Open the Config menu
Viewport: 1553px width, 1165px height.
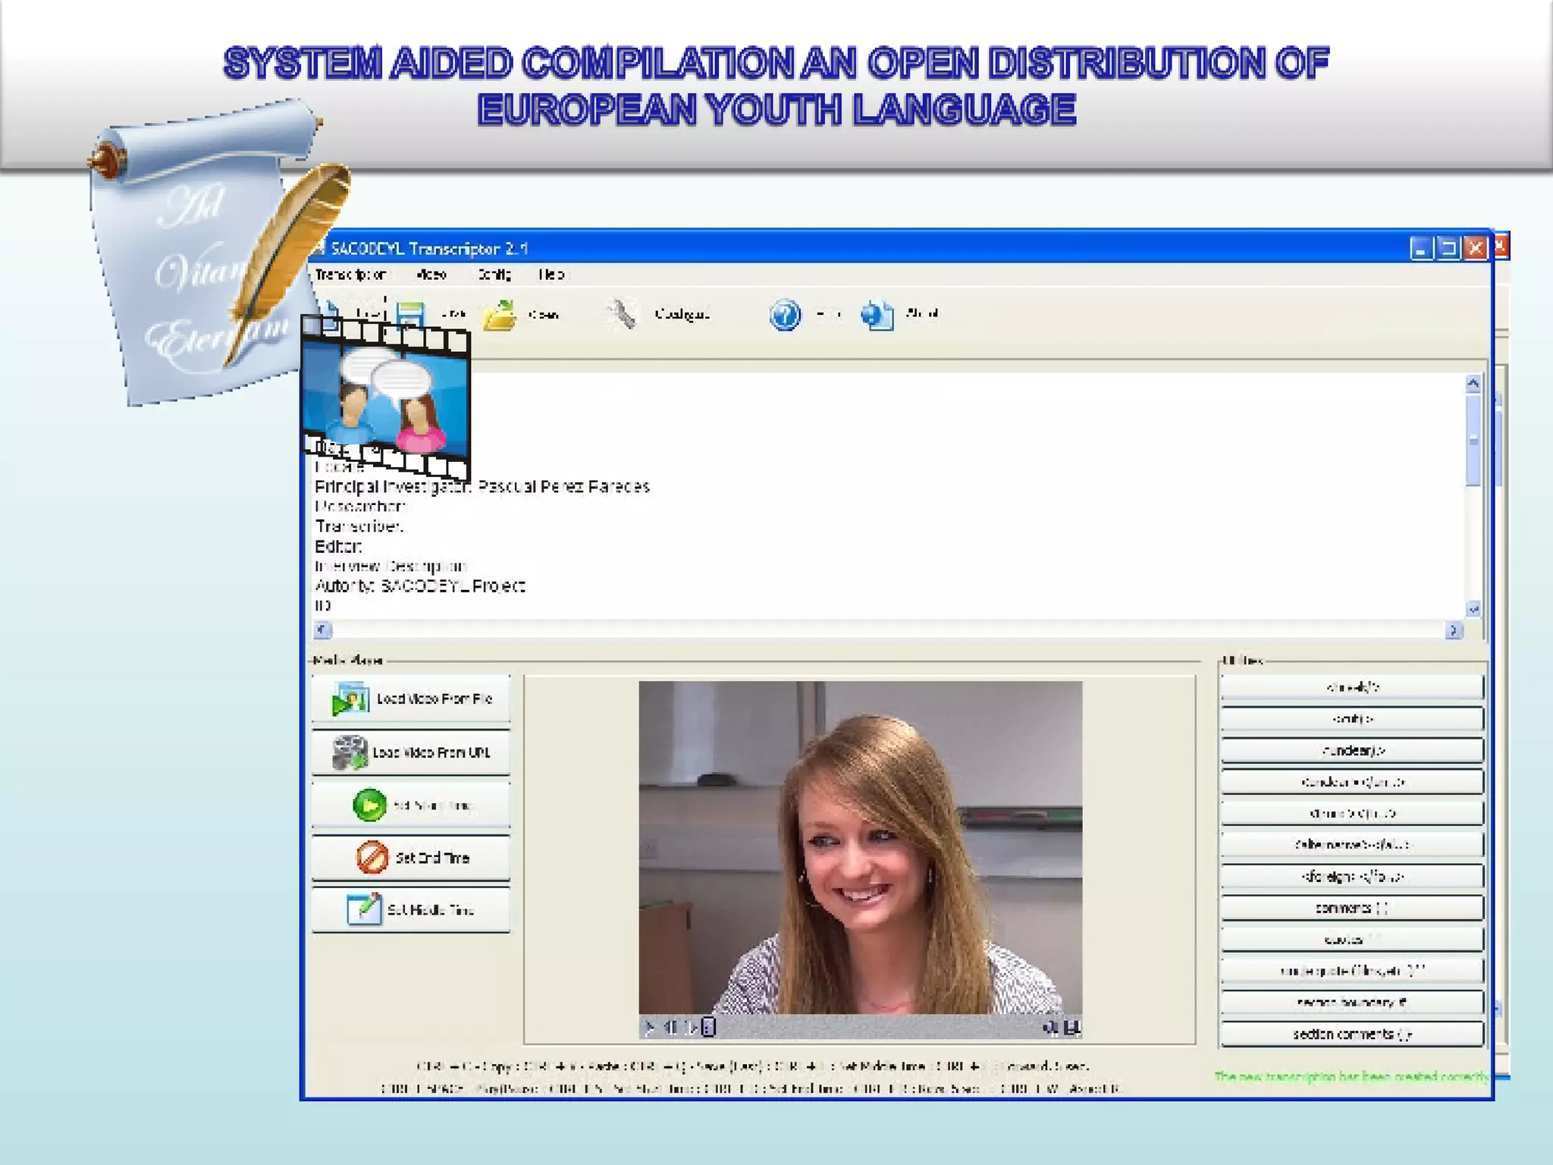pyautogui.click(x=494, y=275)
